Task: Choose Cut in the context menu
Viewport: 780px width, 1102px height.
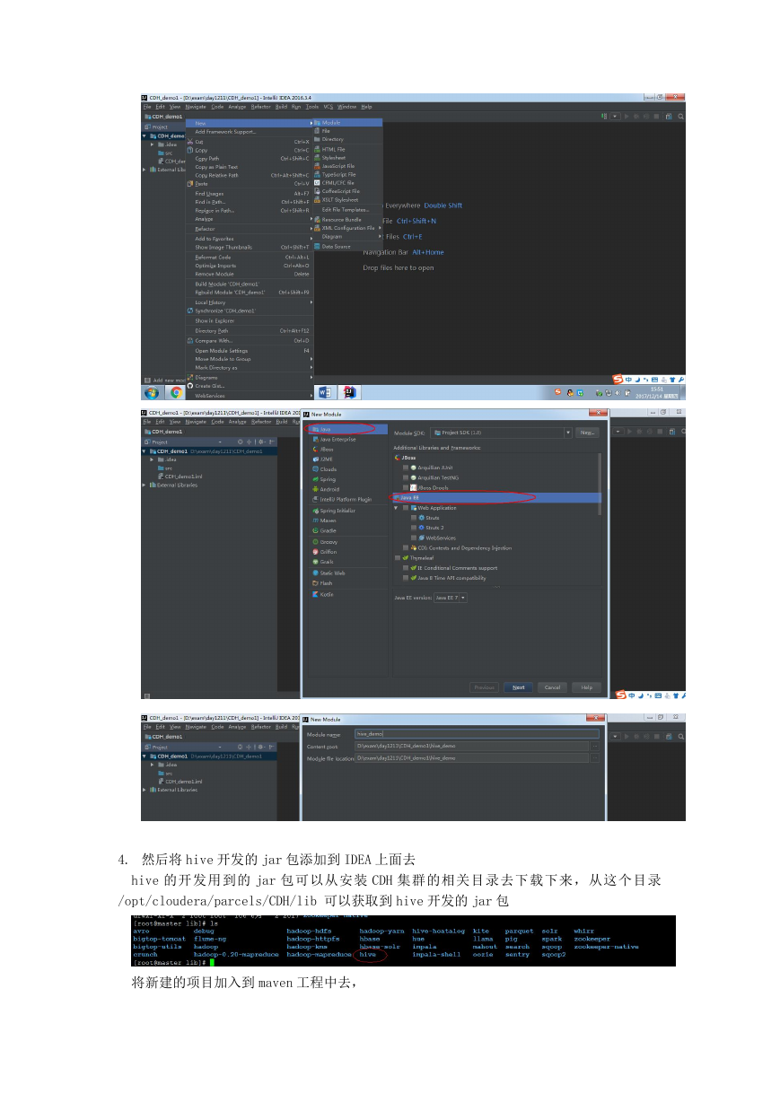Action: tap(249, 142)
